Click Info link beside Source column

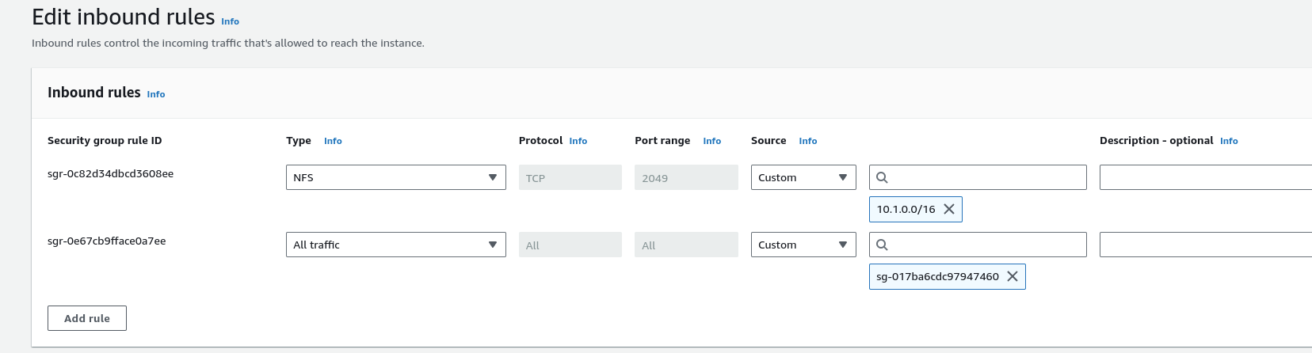tap(807, 141)
